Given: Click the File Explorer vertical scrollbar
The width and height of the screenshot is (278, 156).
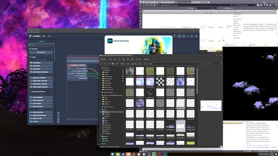Looking at the screenshot, I should [197, 81].
